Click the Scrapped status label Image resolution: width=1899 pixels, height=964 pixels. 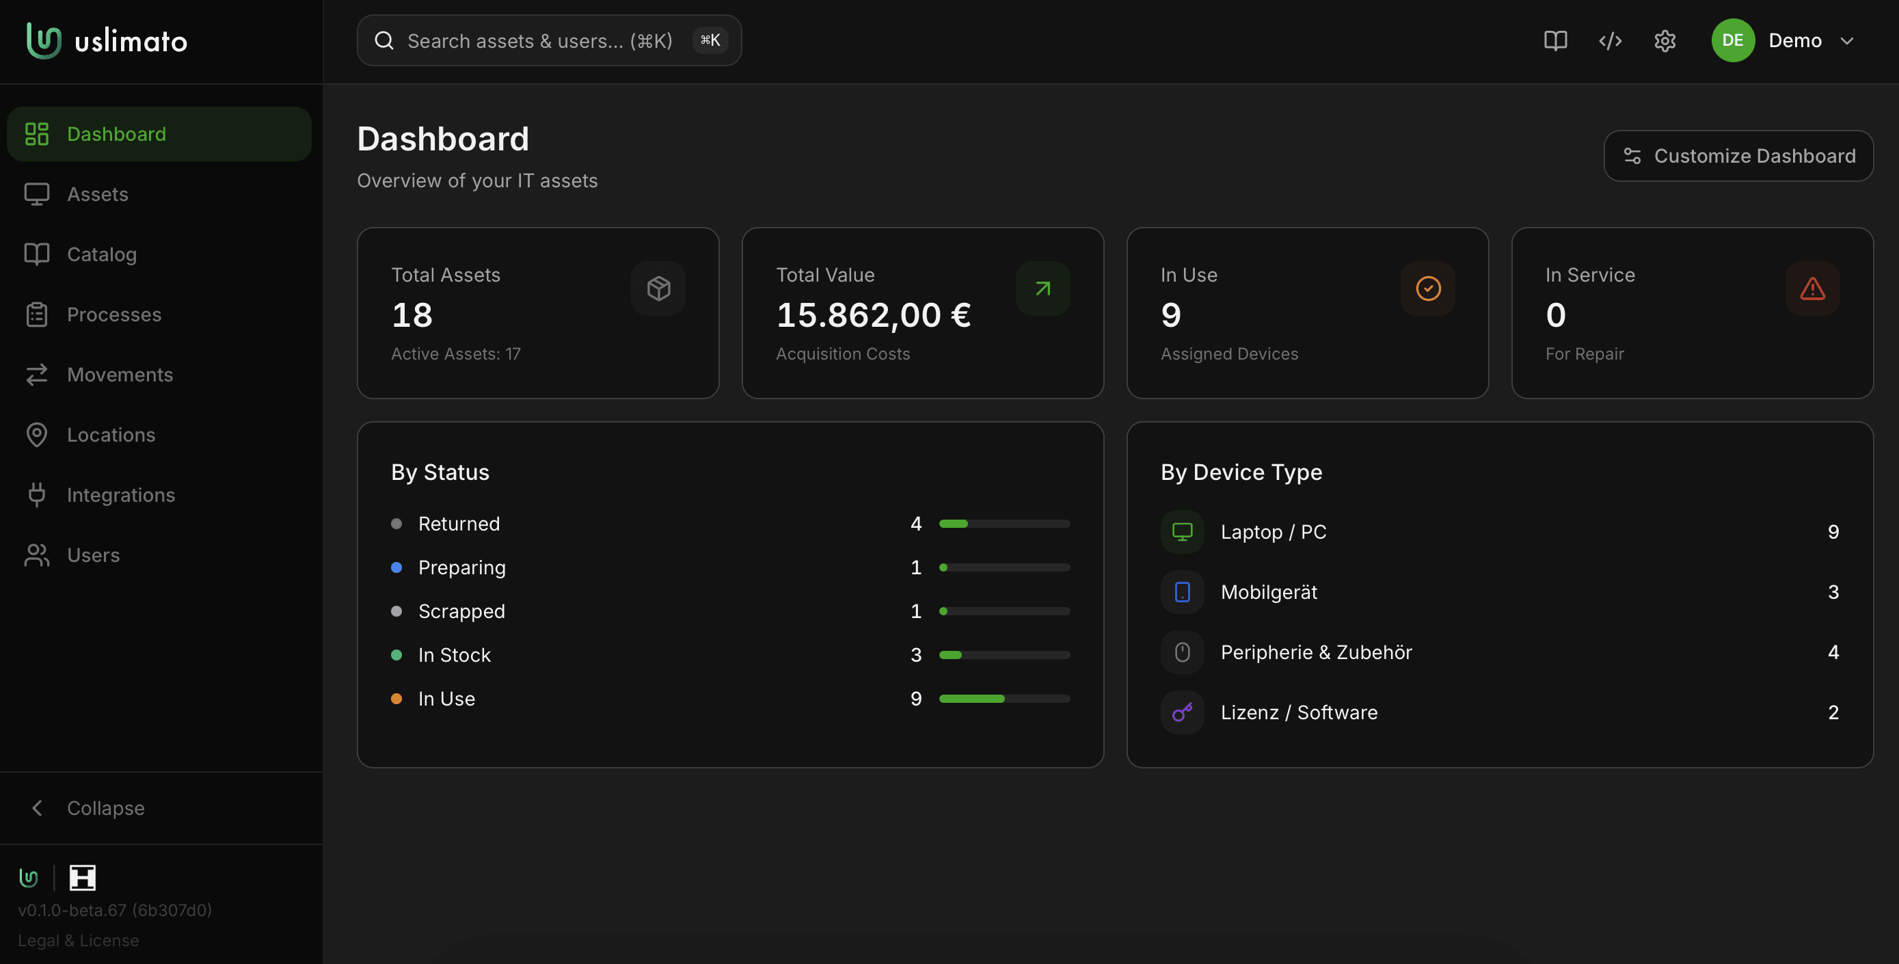[461, 611]
